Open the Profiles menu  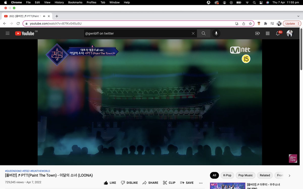[91, 2]
